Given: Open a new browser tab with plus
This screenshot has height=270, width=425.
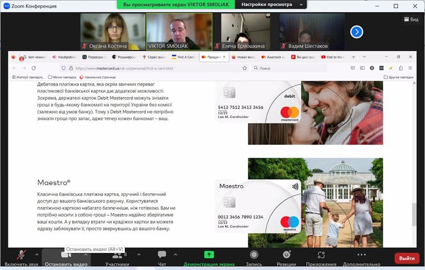Looking at the screenshot, I should pos(353,57).
